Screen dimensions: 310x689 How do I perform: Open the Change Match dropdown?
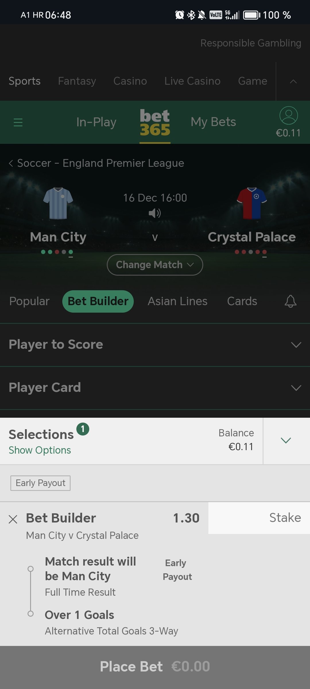pos(155,265)
